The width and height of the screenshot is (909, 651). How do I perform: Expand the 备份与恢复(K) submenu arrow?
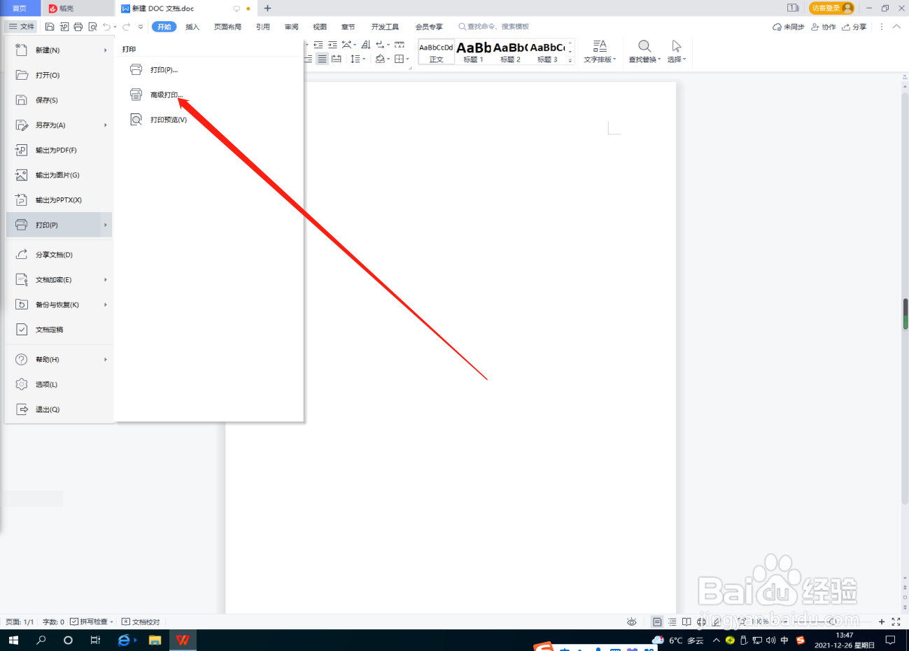pos(106,304)
